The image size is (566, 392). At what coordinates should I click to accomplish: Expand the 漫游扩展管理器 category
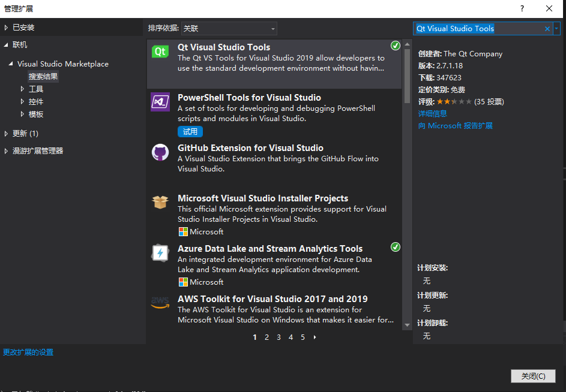tap(6, 150)
